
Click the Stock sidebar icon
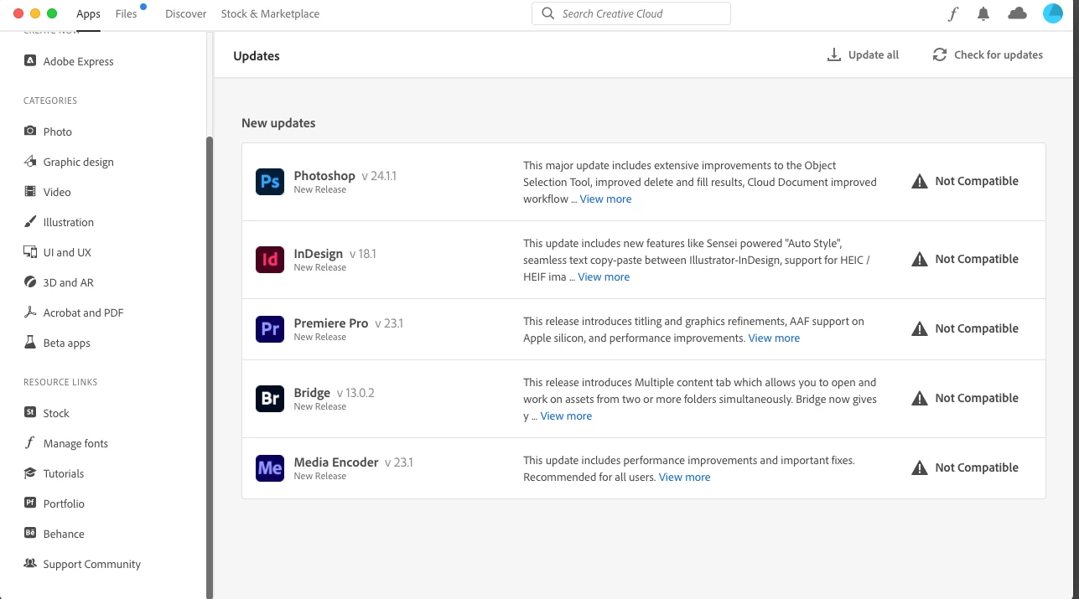pyautogui.click(x=30, y=413)
